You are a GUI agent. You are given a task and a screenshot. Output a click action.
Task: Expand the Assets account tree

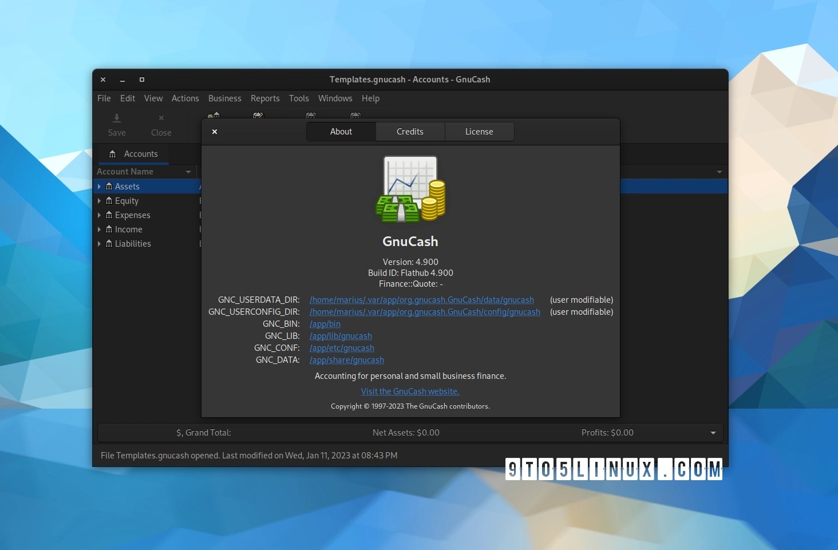pos(99,187)
